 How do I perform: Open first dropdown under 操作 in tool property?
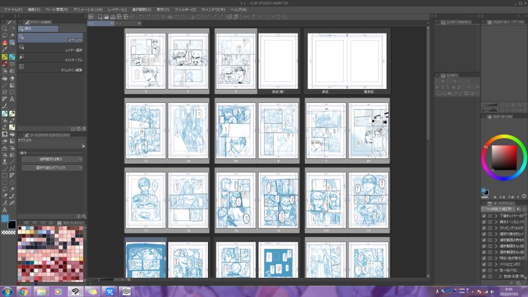[x=52, y=159]
